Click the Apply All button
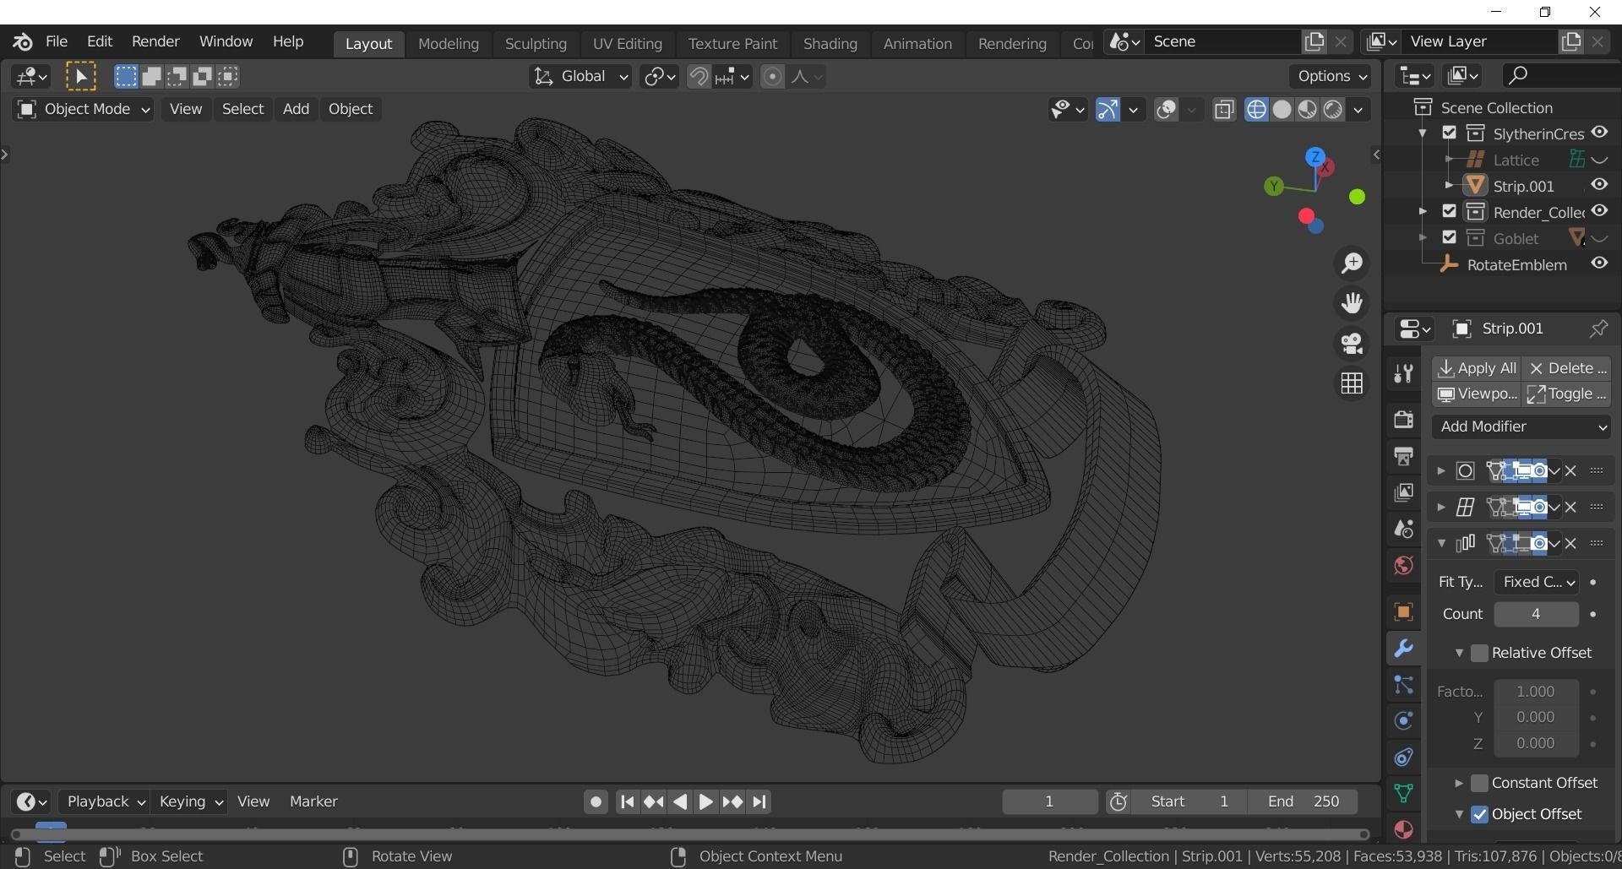This screenshot has width=1622, height=869. 1477,368
